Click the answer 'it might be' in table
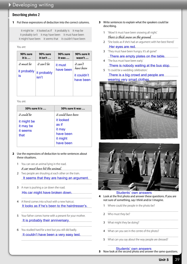Image resolution: width=187 pixels, height=264 pixels. [x=27, y=121]
